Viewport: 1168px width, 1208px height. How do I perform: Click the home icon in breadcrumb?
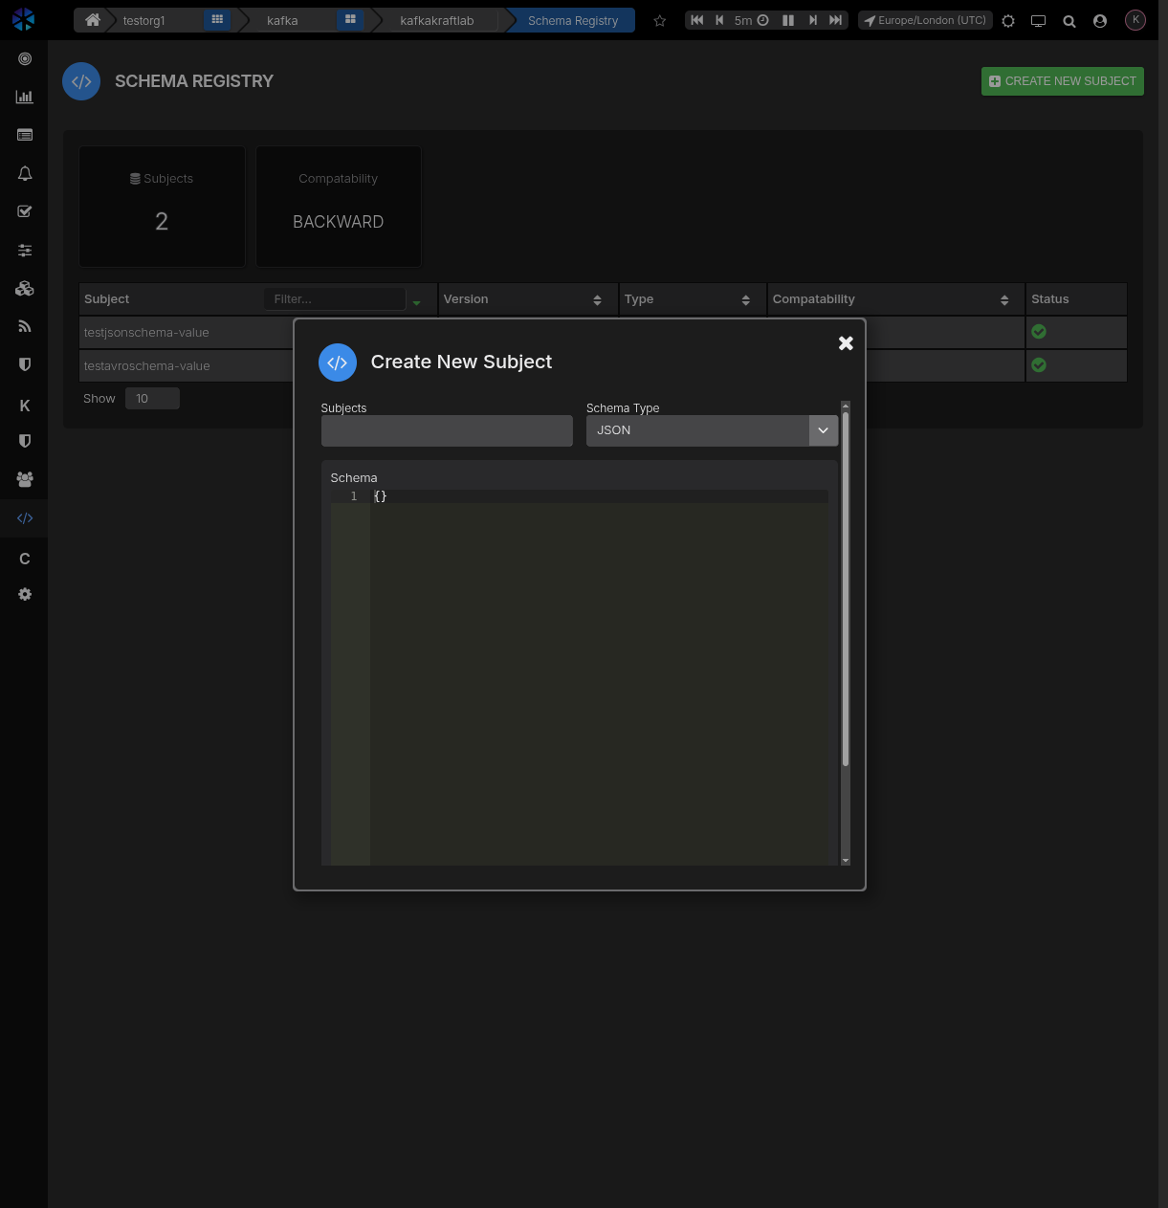coord(93,20)
